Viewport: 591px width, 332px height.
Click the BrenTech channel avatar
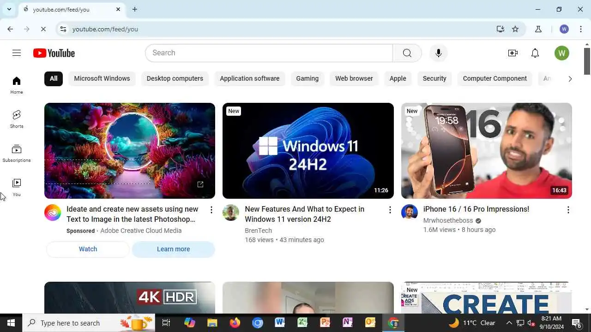(231, 213)
